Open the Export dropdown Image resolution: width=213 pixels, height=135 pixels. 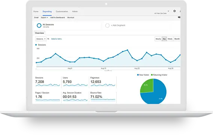click(x=44, y=18)
